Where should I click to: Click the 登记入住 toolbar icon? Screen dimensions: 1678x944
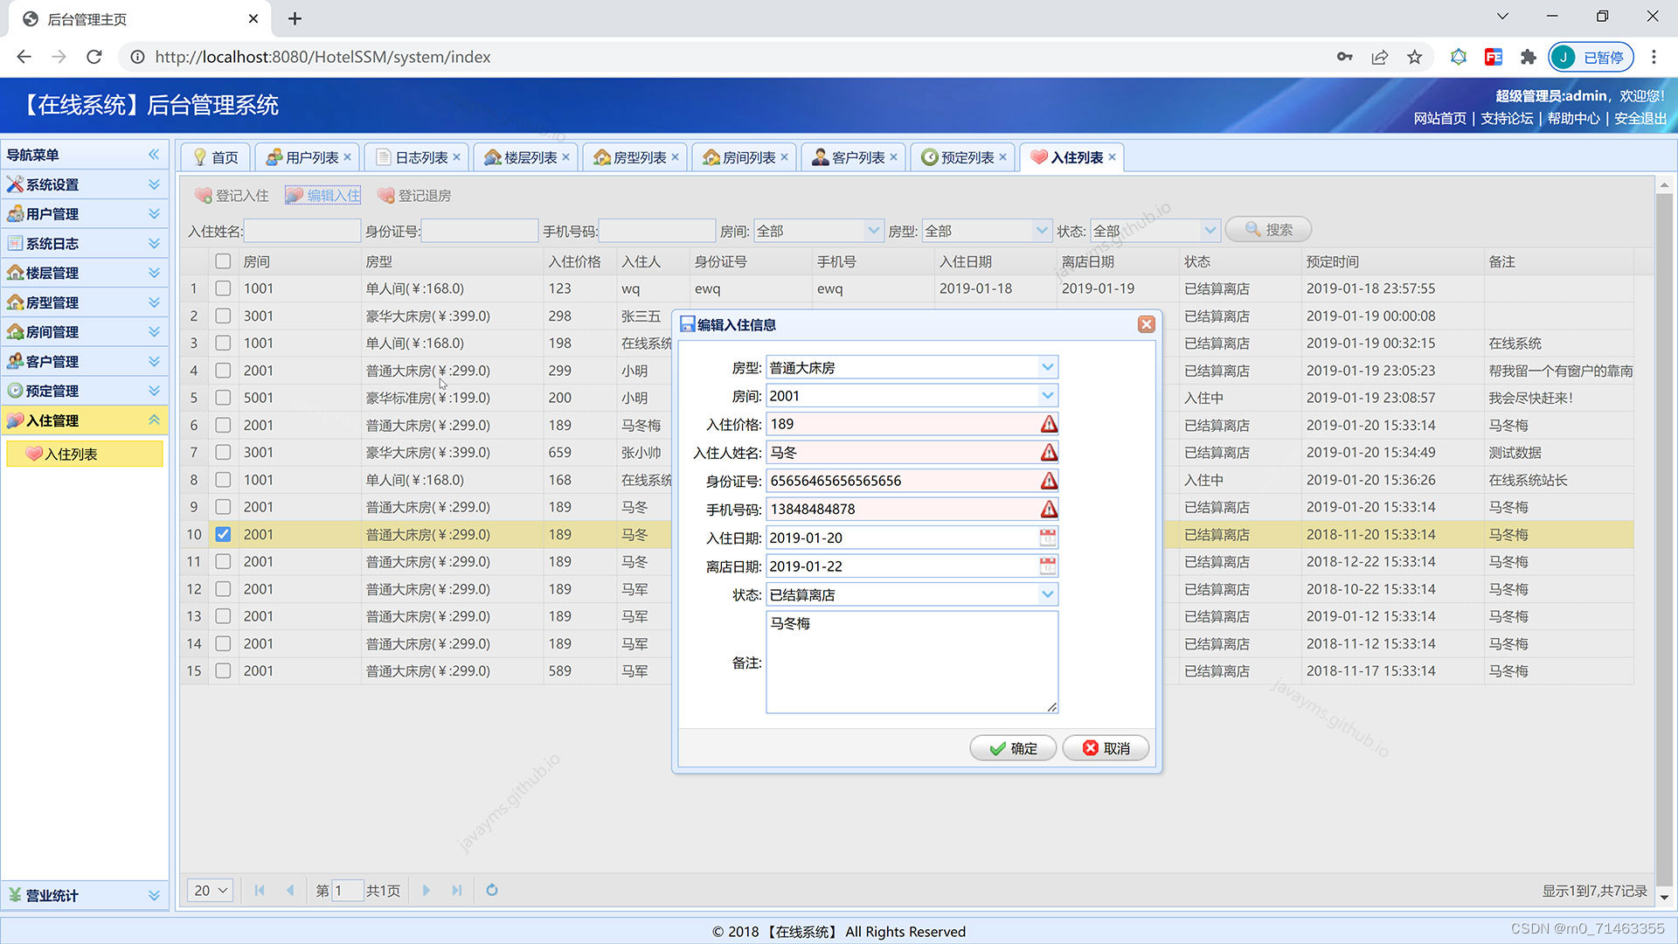[204, 196]
